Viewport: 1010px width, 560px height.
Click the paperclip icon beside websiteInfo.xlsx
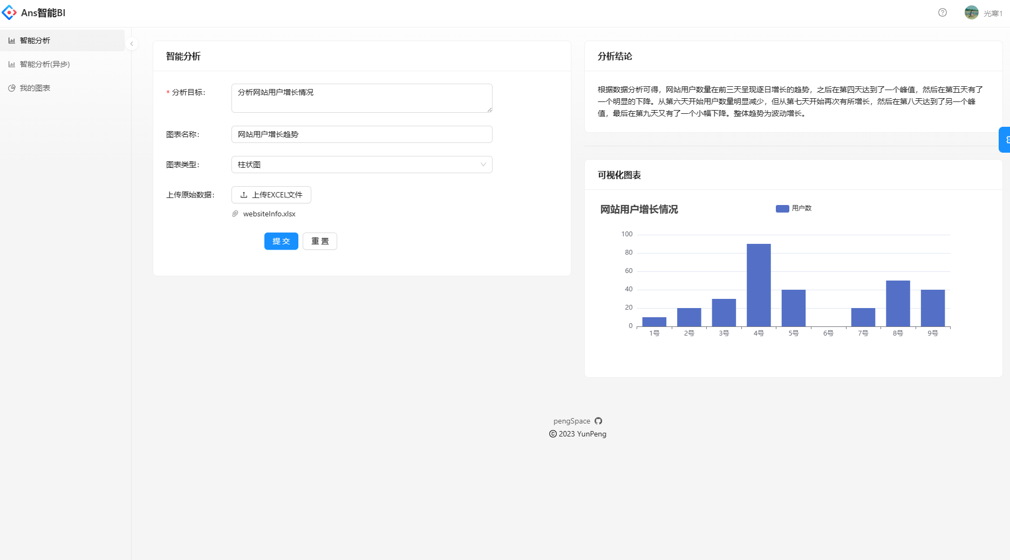click(x=235, y=214)
